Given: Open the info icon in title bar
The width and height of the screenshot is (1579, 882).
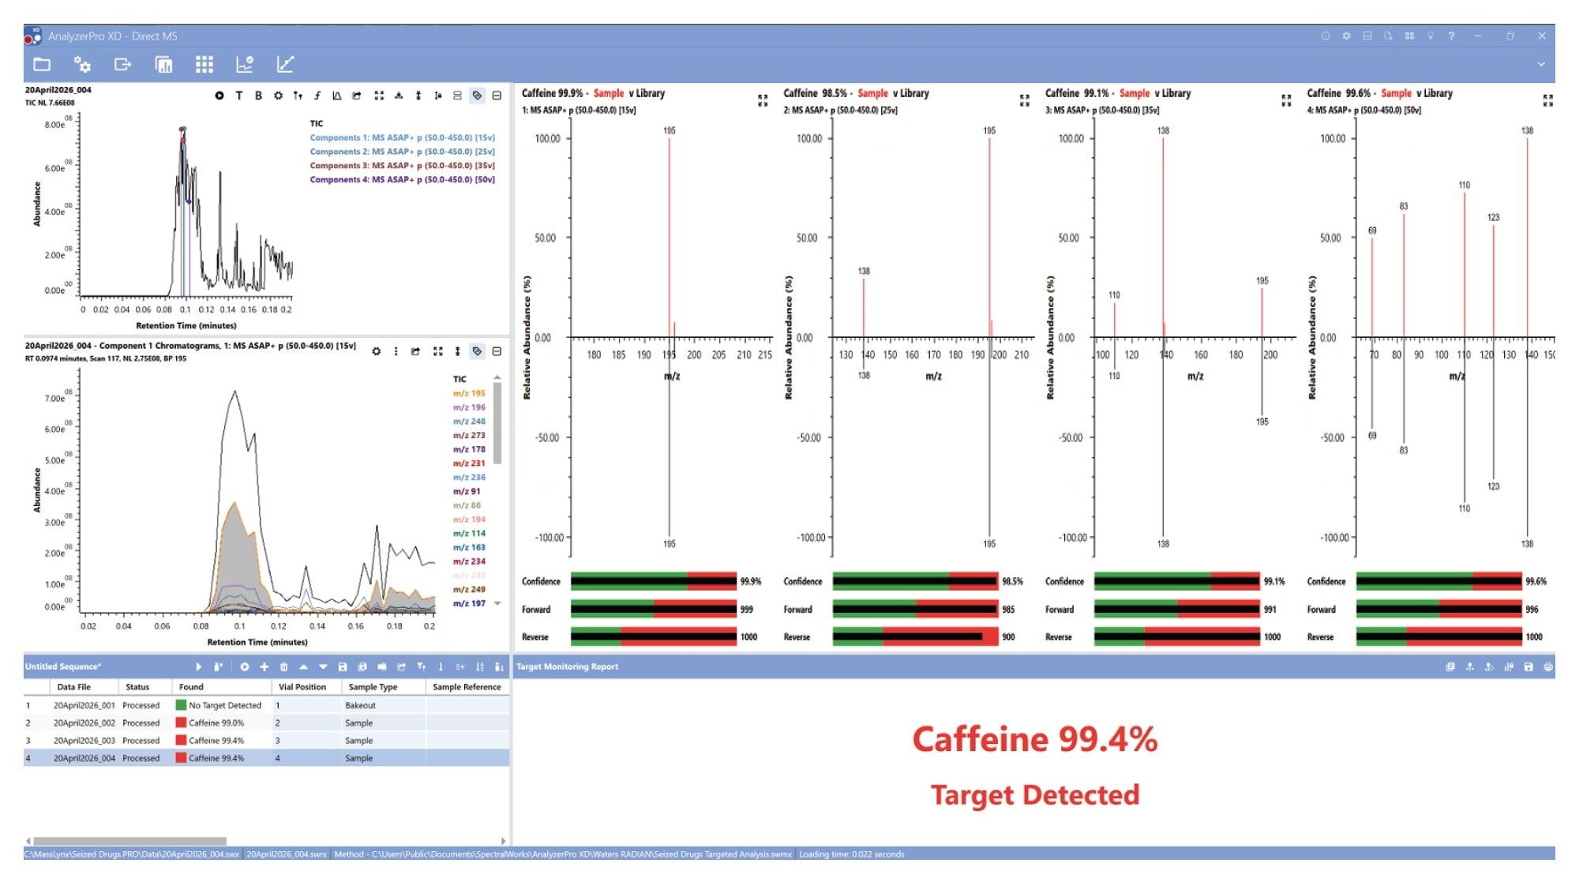Looking at the screenshot, I should pyautogui.click(x=1325, y=36).
